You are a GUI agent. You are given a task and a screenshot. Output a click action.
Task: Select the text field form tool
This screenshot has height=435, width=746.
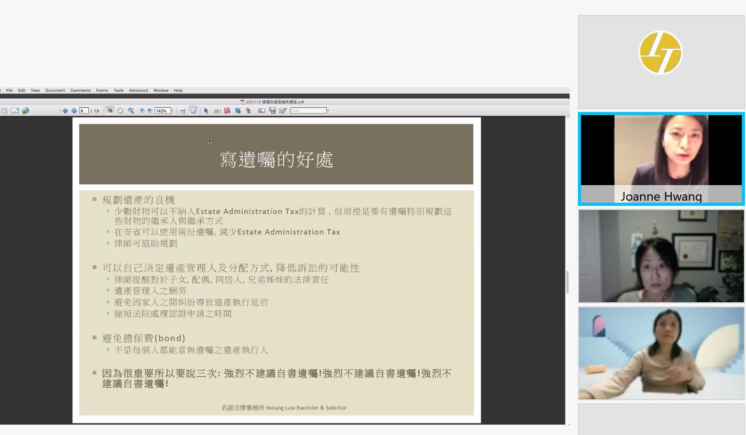[x=262, y=110]
